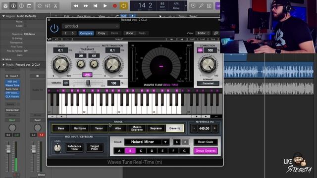Image resolution: width=317 pixels, height=178 pixels.
Task: Click the flat notation button
Action: pyautogui.click(x=177, y=142)
